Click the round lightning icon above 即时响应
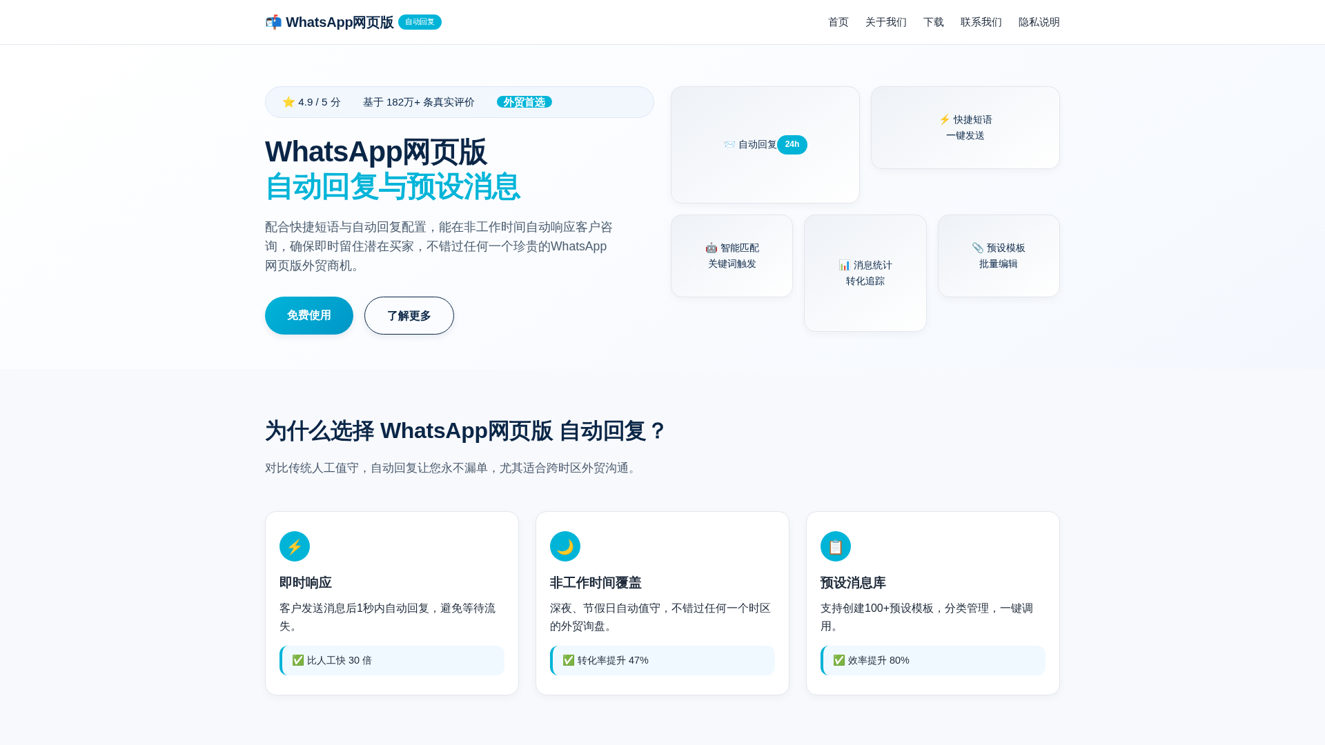This screenshot has width=1325, height=745. (295, 546)
